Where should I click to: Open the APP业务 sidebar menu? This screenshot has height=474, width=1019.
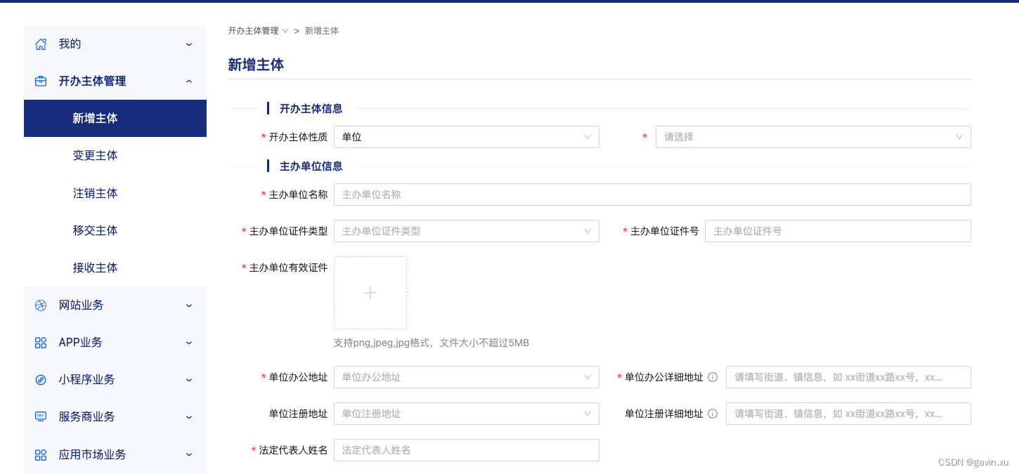[x=115, y=343]
